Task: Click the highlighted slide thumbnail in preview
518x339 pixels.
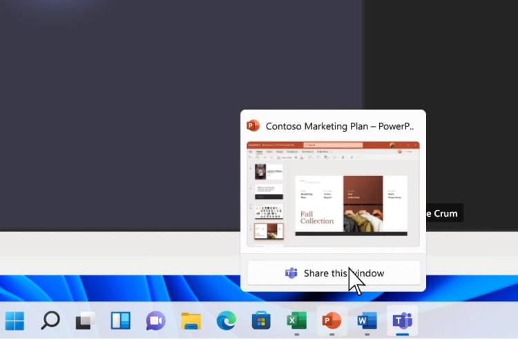Action: pos(269,231)
